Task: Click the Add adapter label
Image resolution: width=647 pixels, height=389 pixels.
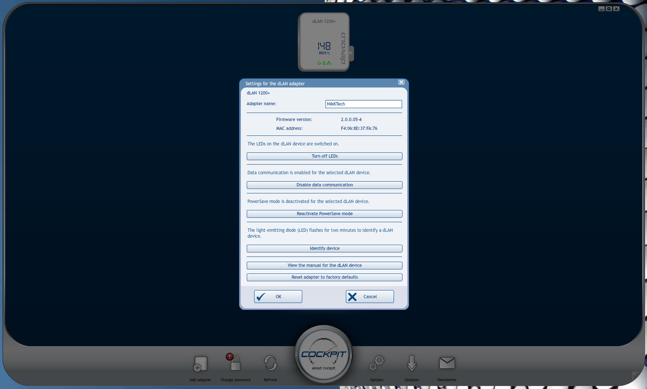Action: pyautogui.click(x=200, y=380)
